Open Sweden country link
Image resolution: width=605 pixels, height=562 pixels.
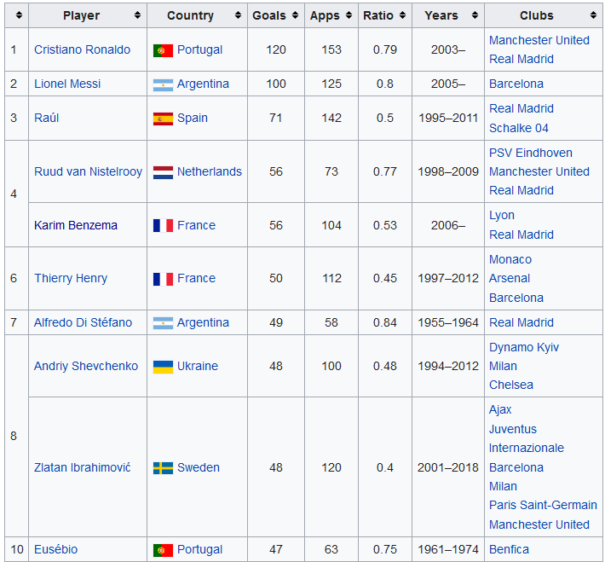pyautogui.click(x=199, y=467)
